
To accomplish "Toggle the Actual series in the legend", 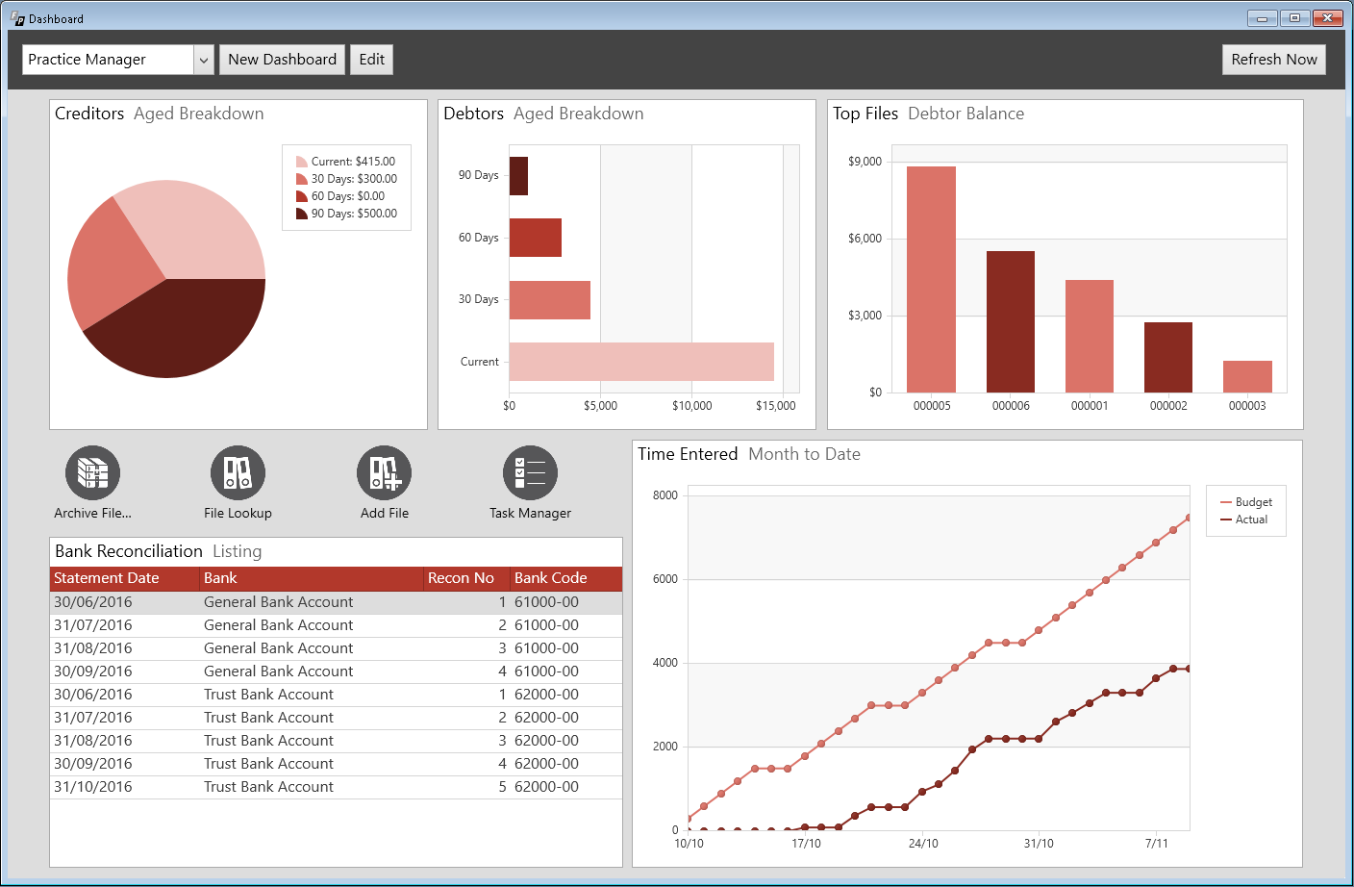I will coord(1246,520).
